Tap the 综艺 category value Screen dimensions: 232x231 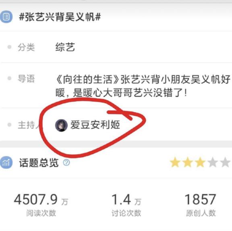click(65, 47)
